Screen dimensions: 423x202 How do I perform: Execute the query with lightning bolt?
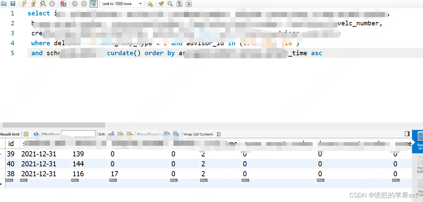[x=24, y=4]
